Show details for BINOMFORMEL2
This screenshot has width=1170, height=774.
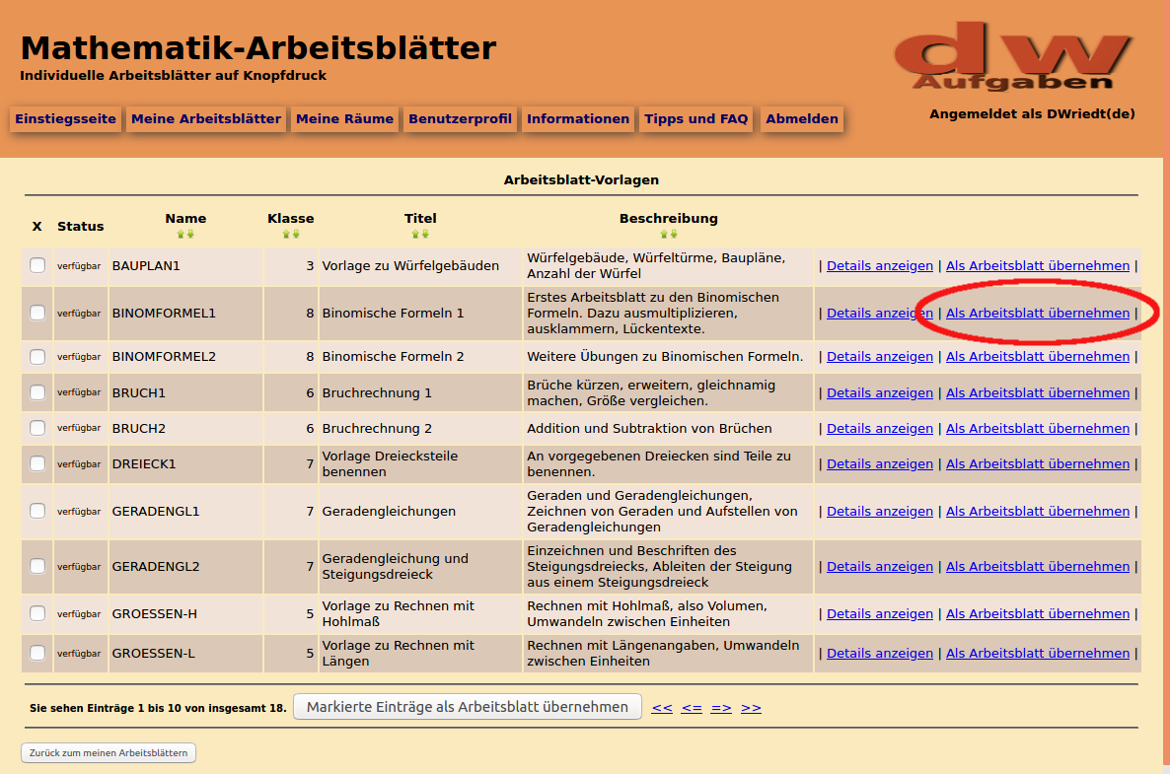(x=880, y=356)
